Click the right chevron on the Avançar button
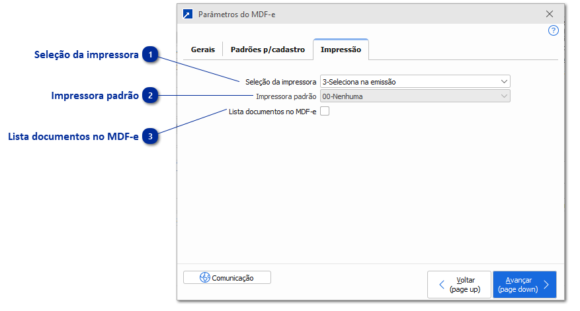This screenshot has height=311, width=580. 546,285
